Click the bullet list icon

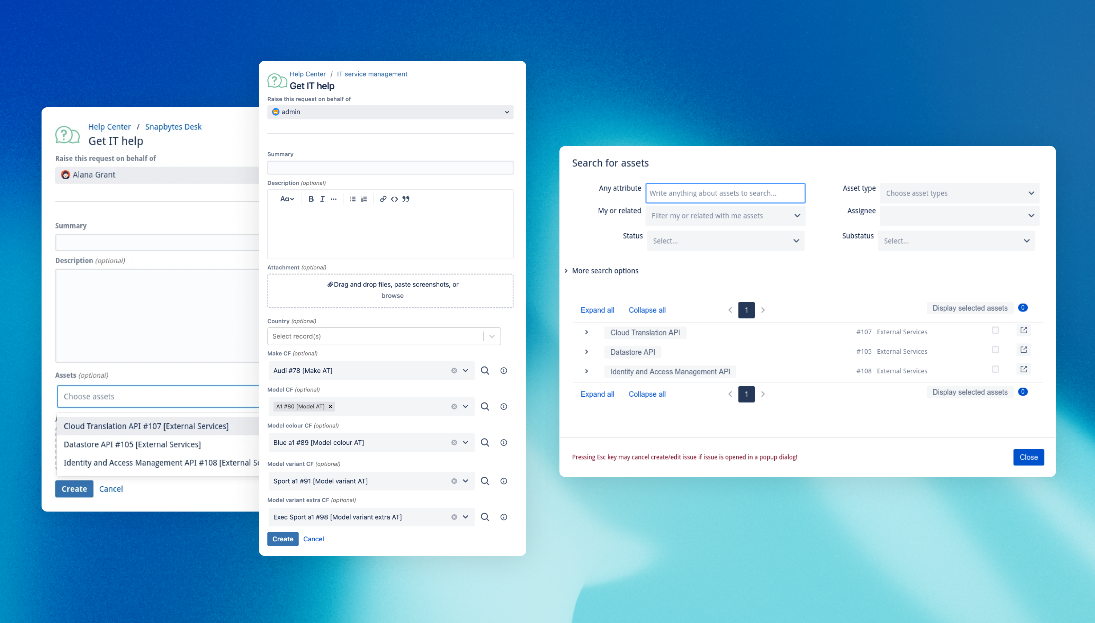352,199
